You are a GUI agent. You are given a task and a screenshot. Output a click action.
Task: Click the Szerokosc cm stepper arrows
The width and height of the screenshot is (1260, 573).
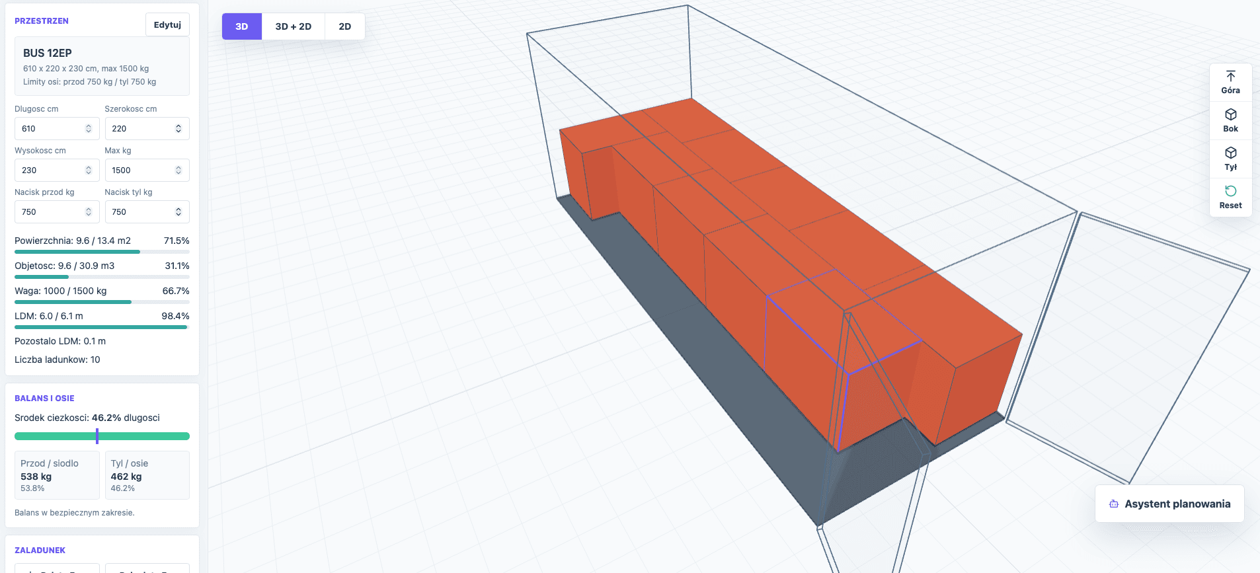[178, 128]
